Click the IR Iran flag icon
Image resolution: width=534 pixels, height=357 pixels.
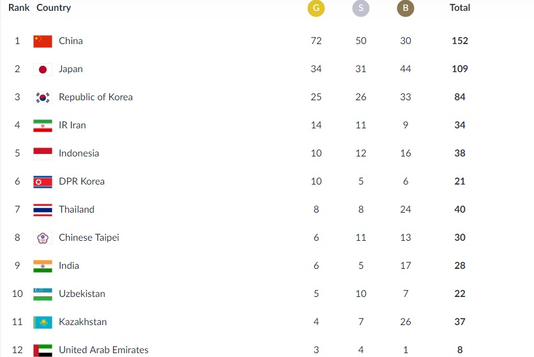[43, 125]
